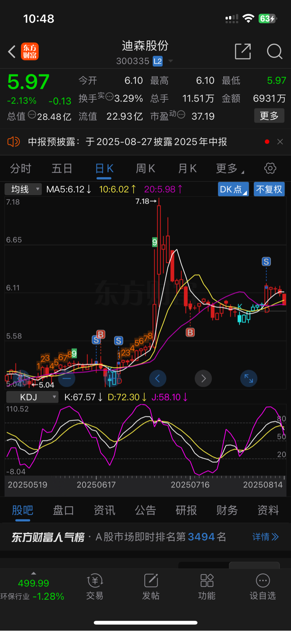
Task: Tap the 交易 trade icon
Action: pos(95,587)
